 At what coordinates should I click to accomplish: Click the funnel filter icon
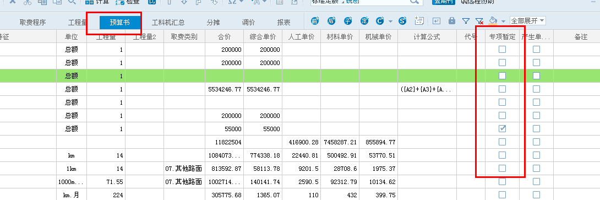466,21
